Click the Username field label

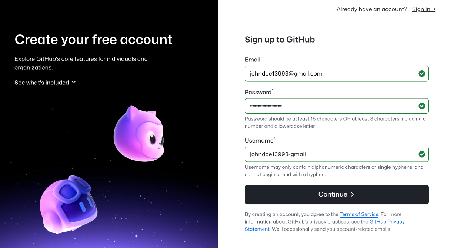point(259,141)
